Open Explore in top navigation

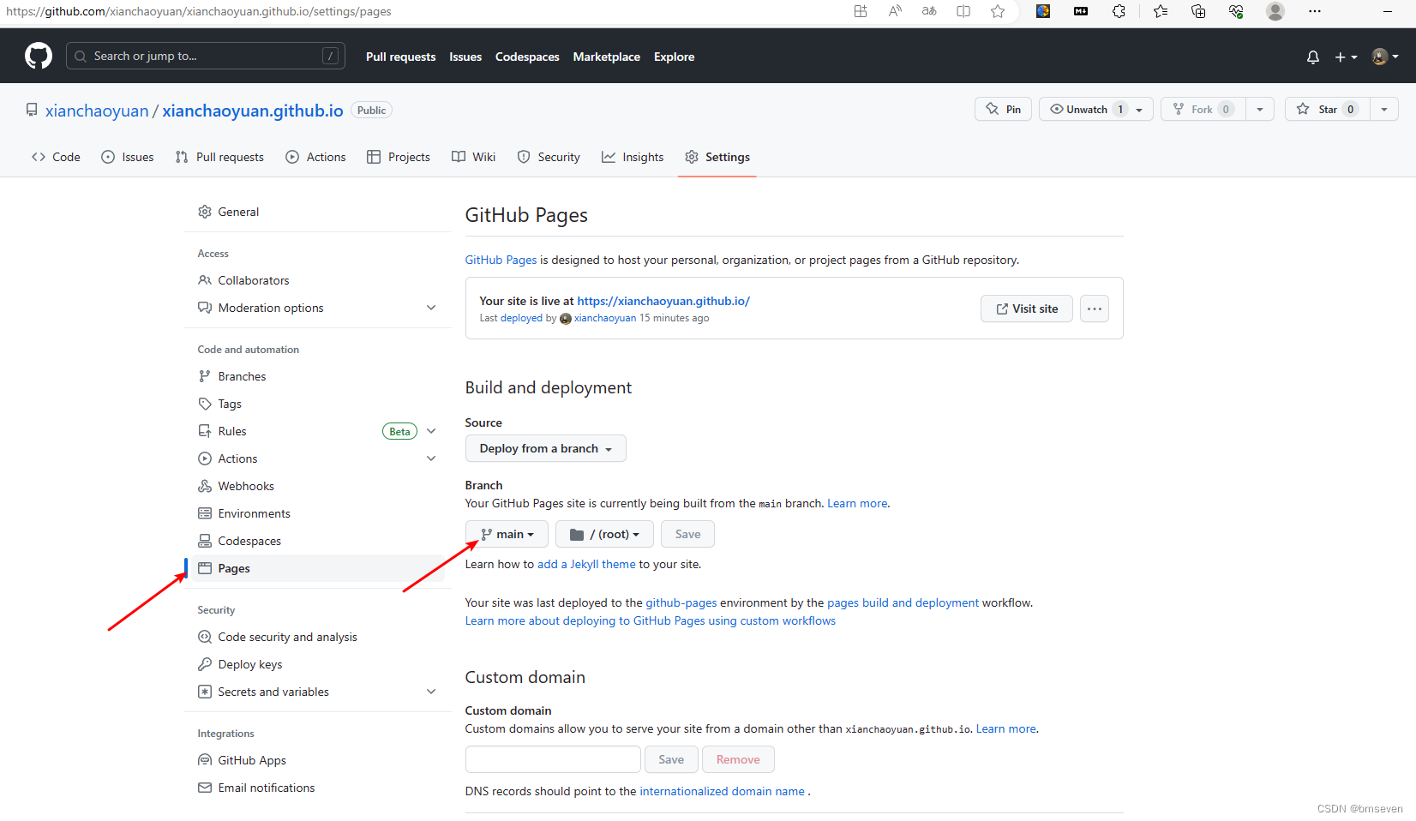coord(675,57)
